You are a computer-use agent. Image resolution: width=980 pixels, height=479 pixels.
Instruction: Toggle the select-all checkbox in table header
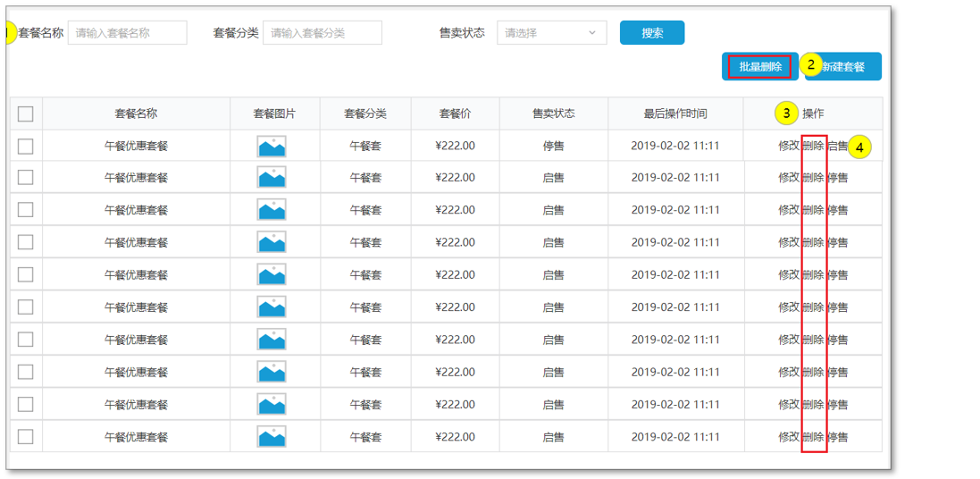coord(26,113)
